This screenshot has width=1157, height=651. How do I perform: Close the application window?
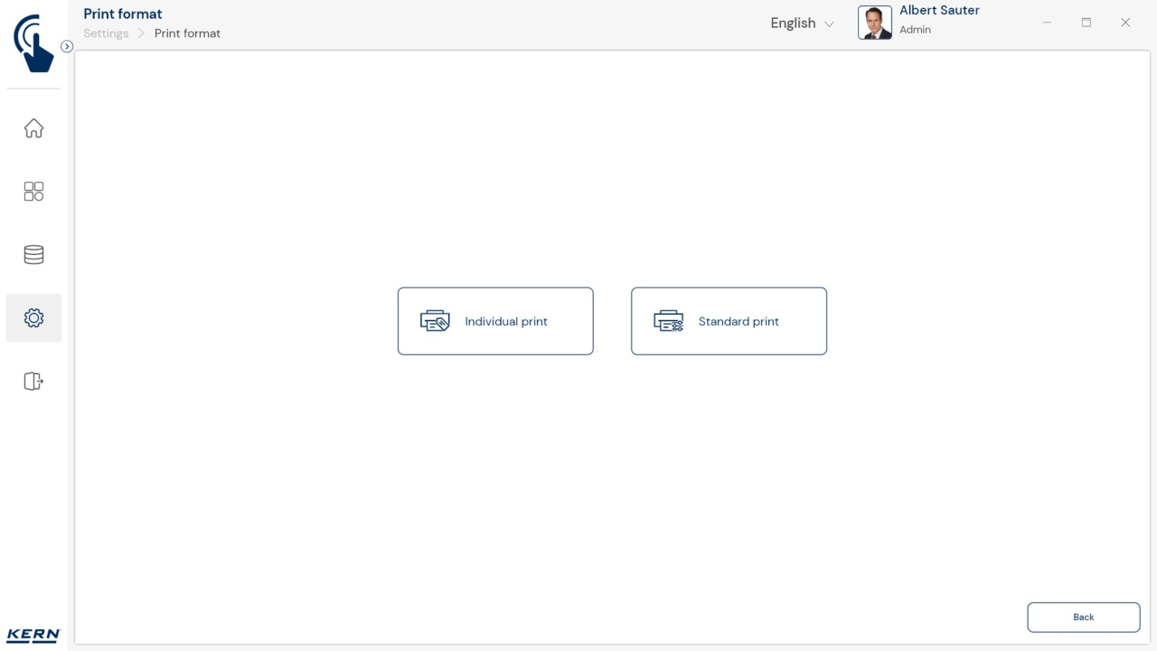pos(1125,23)
